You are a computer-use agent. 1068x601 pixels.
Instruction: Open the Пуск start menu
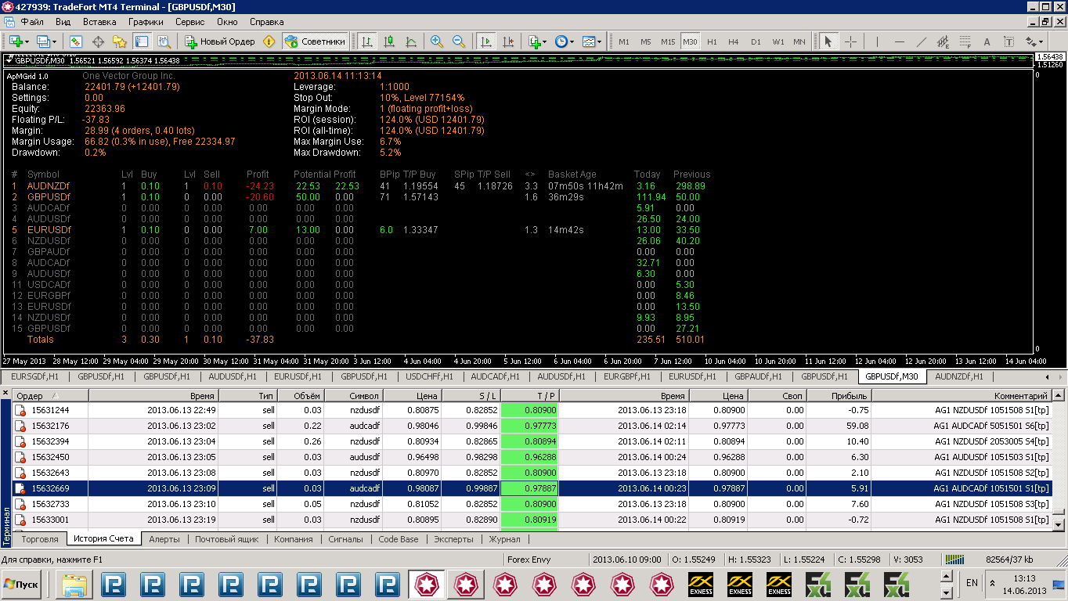point(21,585)
